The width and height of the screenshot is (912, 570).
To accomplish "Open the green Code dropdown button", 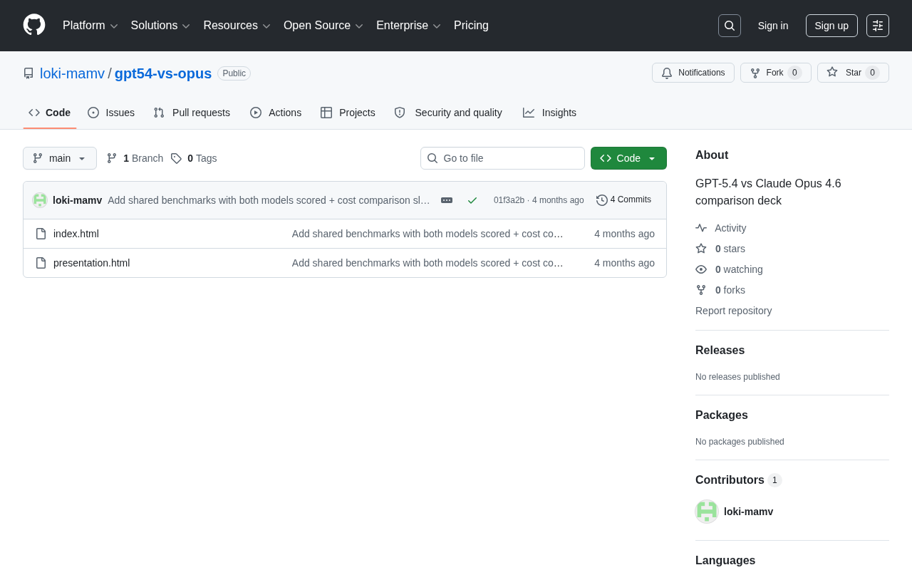I will pyautogui.click(x=628, y=158).
